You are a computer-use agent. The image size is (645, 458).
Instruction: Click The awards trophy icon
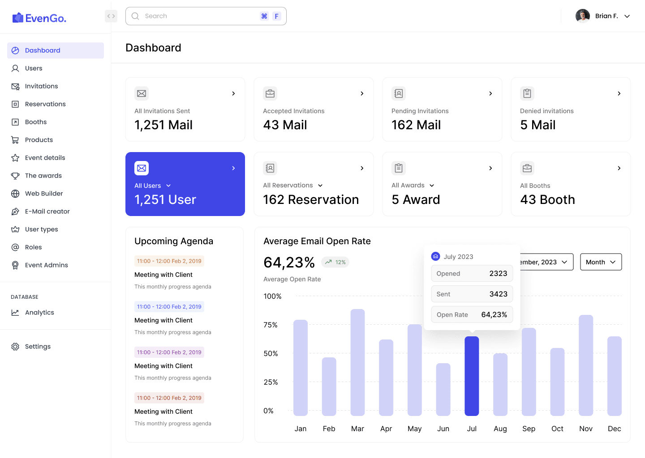click(15, 176)
